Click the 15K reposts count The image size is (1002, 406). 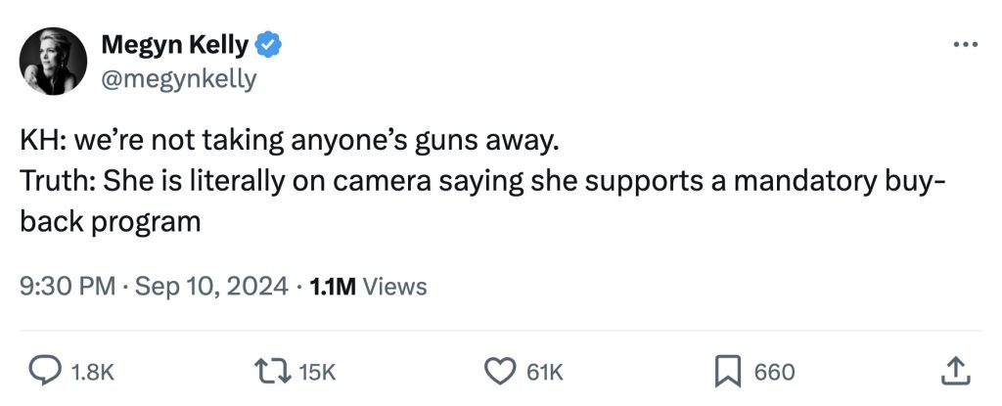pyautogui.click(x=316, y=372)
